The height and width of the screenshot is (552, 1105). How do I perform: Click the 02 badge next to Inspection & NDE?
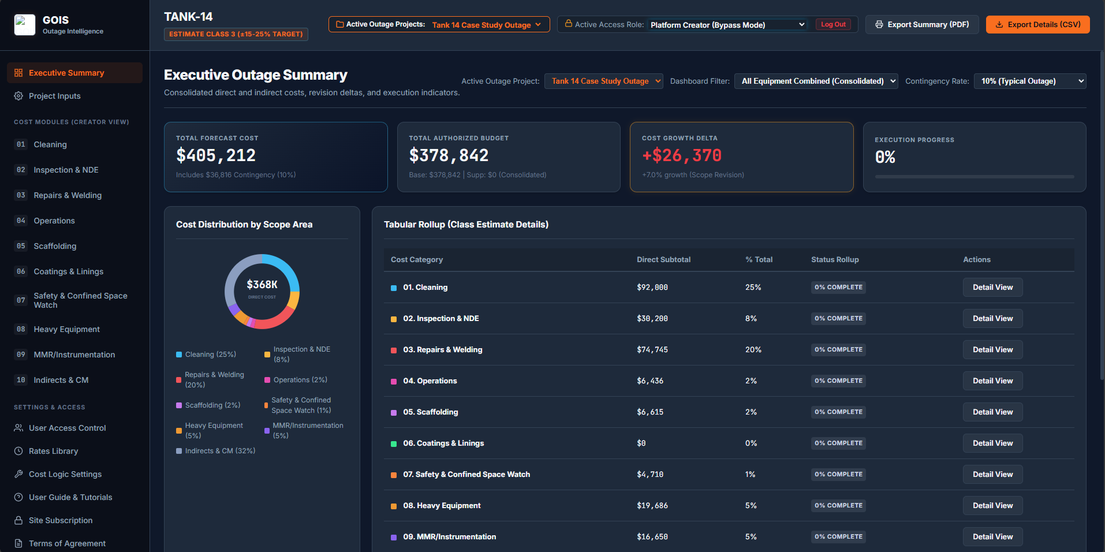tap(21, 170)
